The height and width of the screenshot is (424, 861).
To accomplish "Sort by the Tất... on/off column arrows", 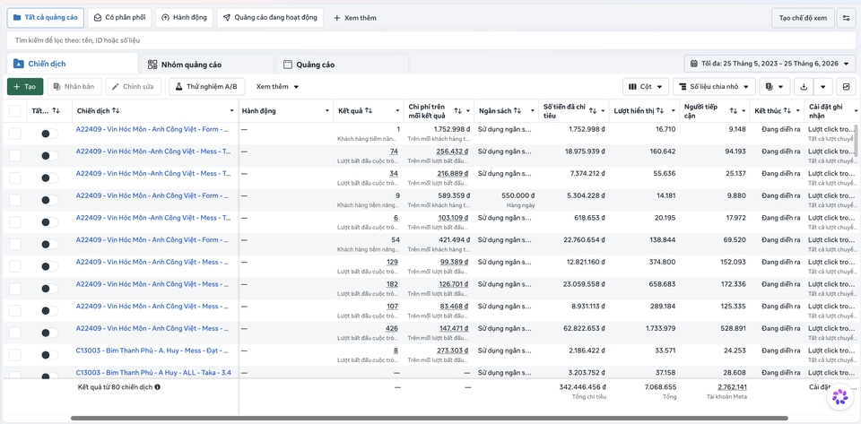I will [56, 111].
